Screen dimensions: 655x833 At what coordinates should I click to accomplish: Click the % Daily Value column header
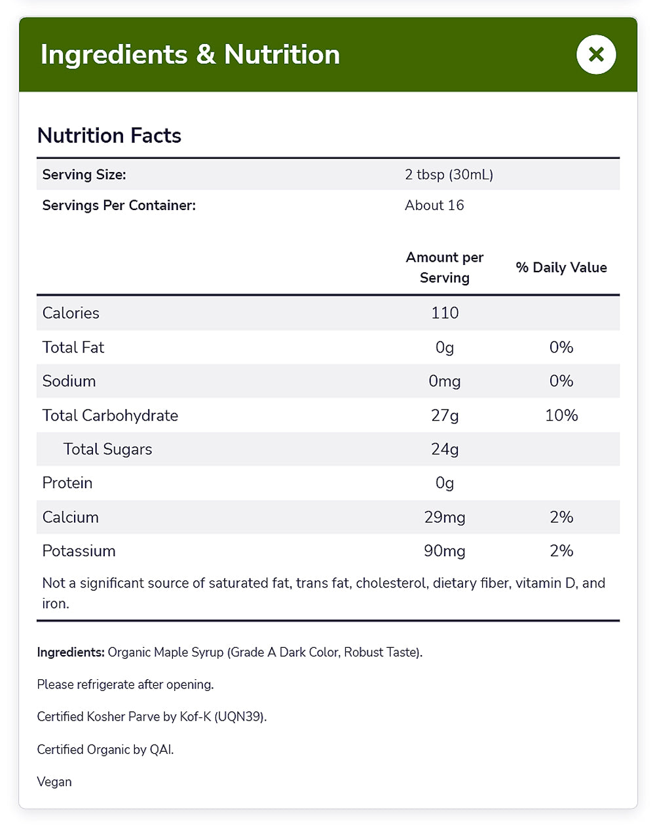tap(561, 268)
